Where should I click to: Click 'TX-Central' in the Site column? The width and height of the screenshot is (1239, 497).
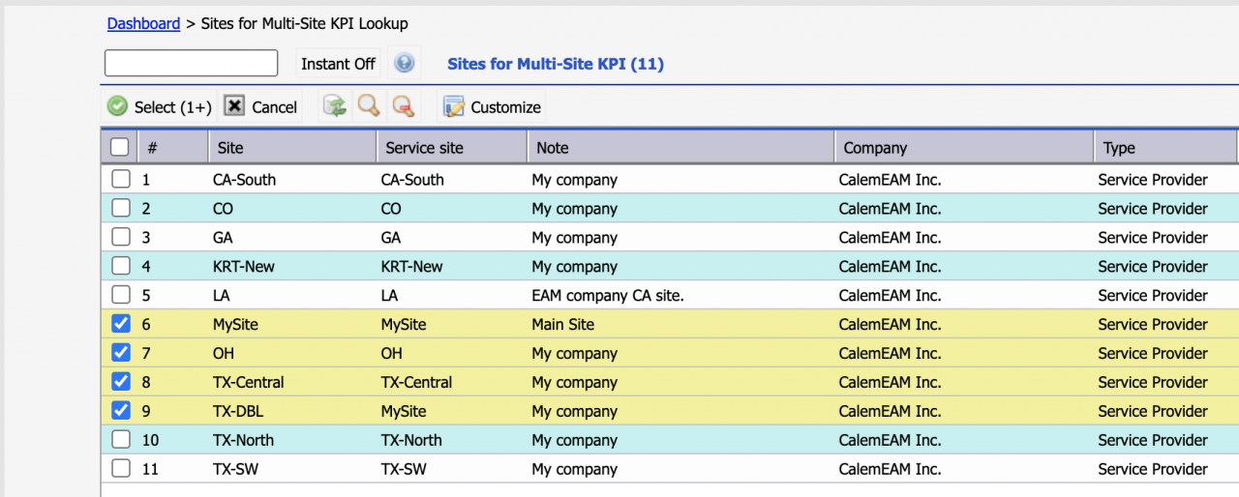point(249,382)
